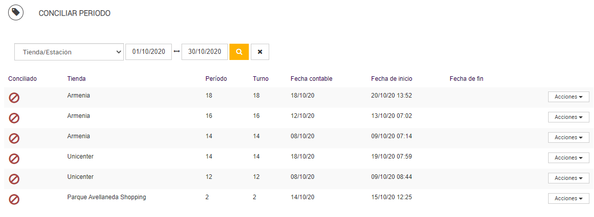The height and width of the screenshot is (217, 594).
Task: Open Acciones menu for Armenia period 18
Action: click(x=569, y=97)
